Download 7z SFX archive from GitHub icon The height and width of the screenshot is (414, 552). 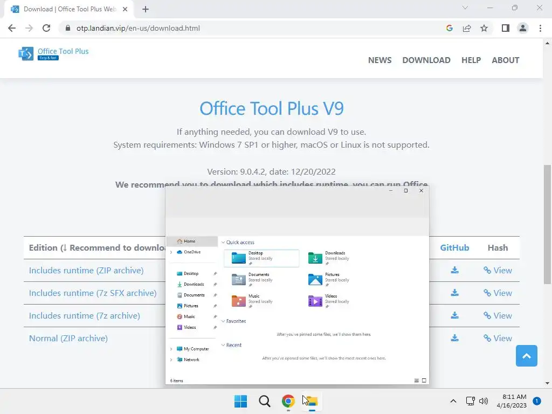(x=455, y=293)
